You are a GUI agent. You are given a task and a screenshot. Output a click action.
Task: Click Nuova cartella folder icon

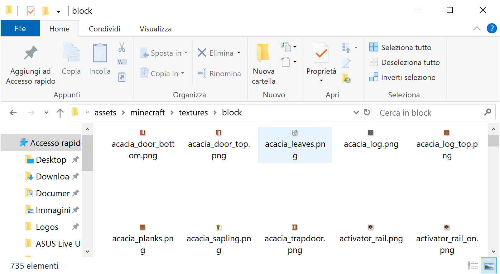tap(263, 53)
